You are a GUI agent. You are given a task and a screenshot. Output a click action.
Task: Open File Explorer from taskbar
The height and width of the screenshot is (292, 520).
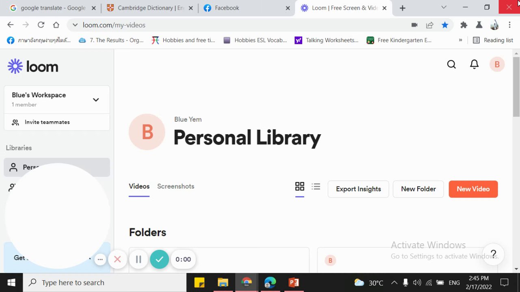click(x=223, y=283)
